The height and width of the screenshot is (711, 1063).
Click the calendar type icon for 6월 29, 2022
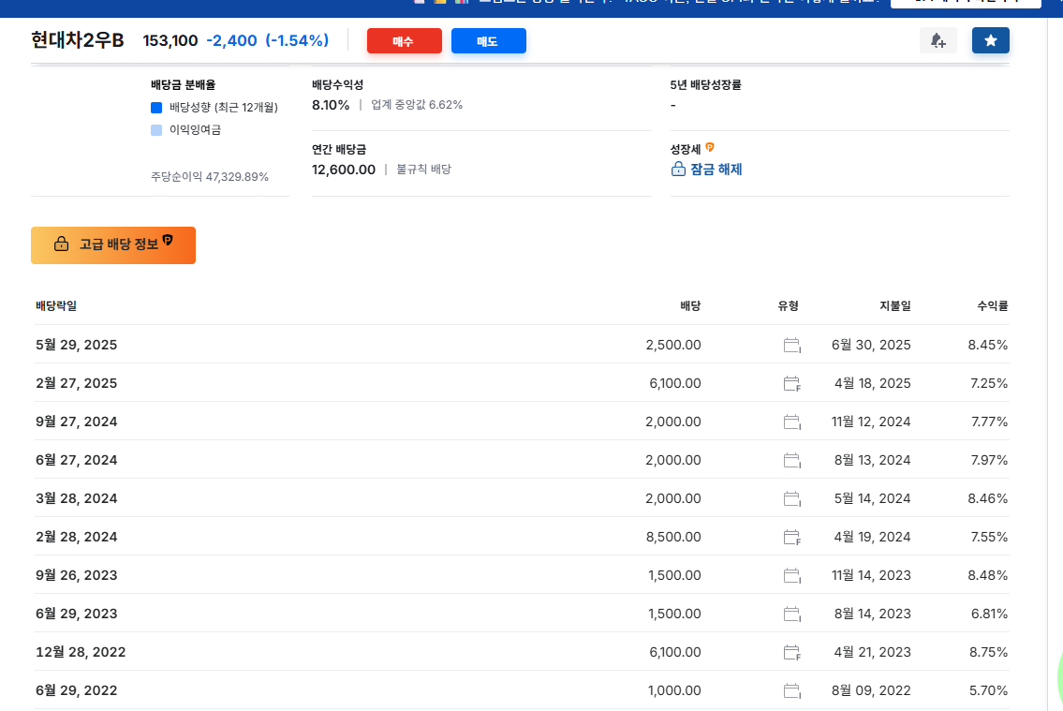point(791,690)
